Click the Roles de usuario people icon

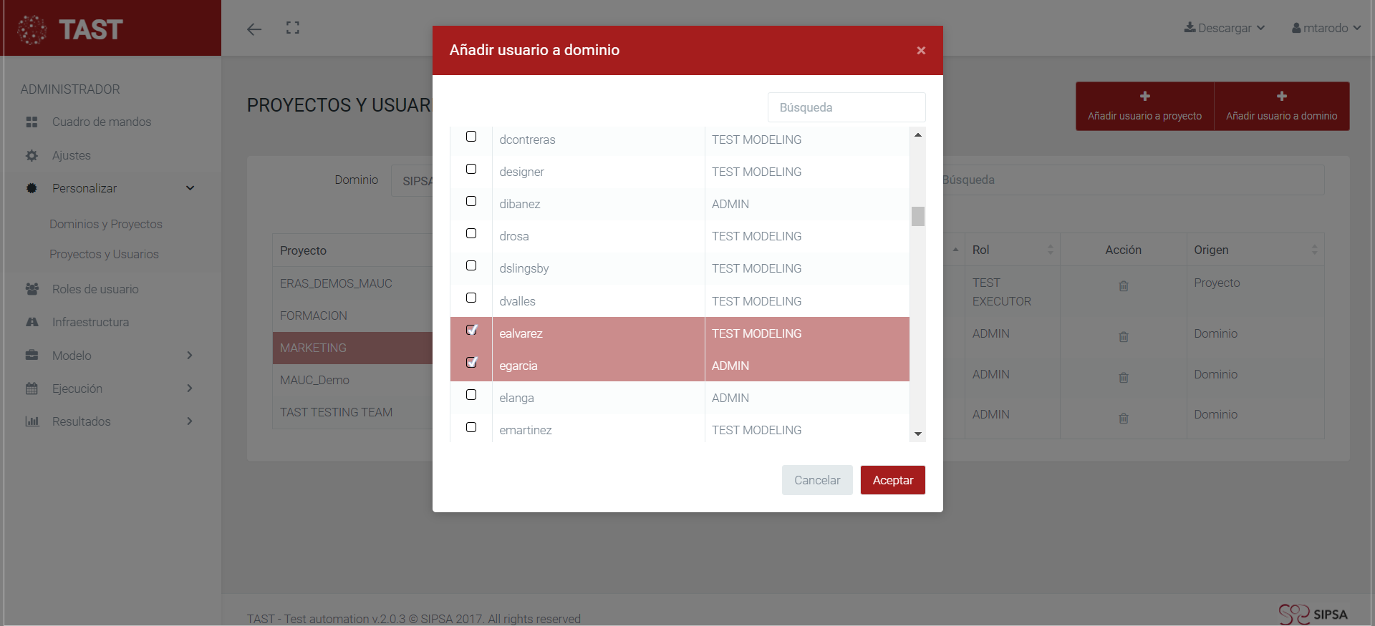(32, 289)
